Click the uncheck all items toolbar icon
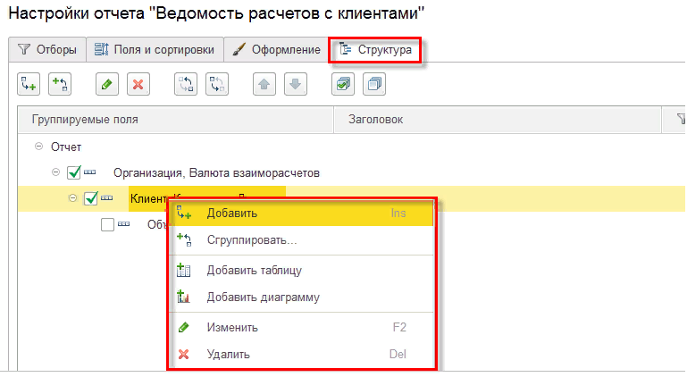 [x=373, y=84]
